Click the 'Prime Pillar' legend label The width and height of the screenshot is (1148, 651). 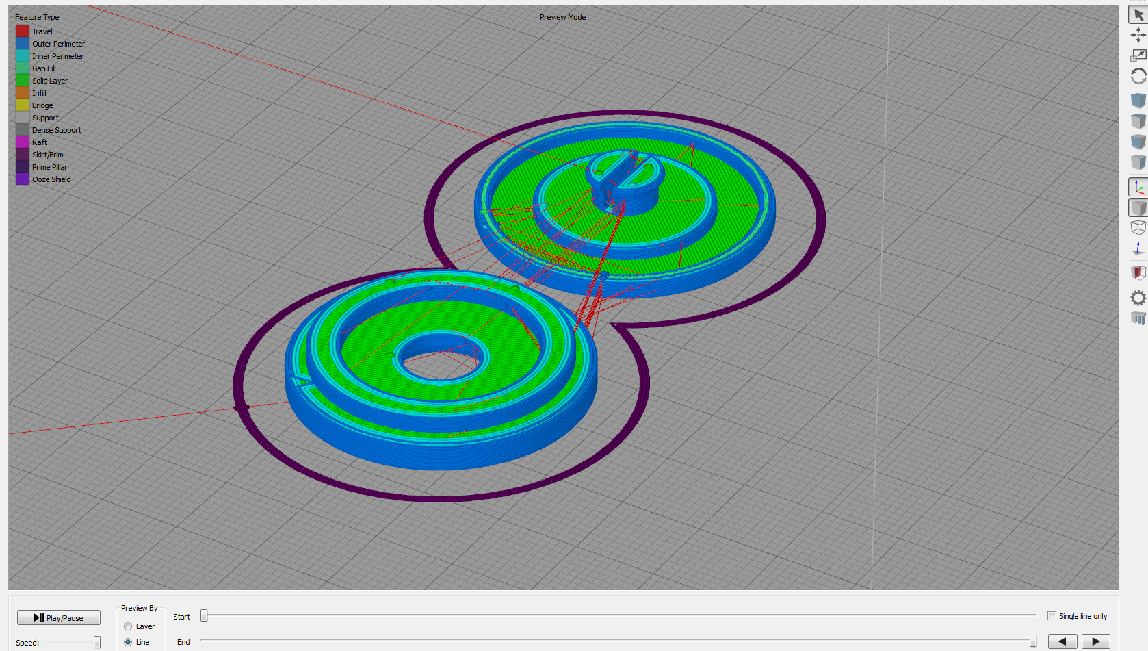coord(50,167)
